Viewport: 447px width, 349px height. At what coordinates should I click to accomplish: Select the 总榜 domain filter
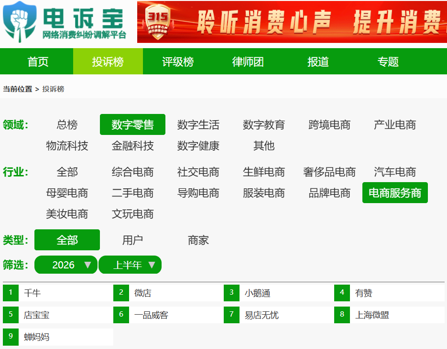pyautogui.click(x=67, y=124)
